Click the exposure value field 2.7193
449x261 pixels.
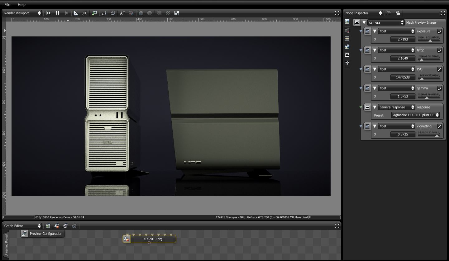[x=403, y=39]
